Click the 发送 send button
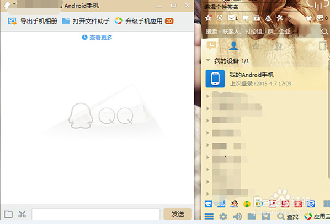 tap(178, 214)
